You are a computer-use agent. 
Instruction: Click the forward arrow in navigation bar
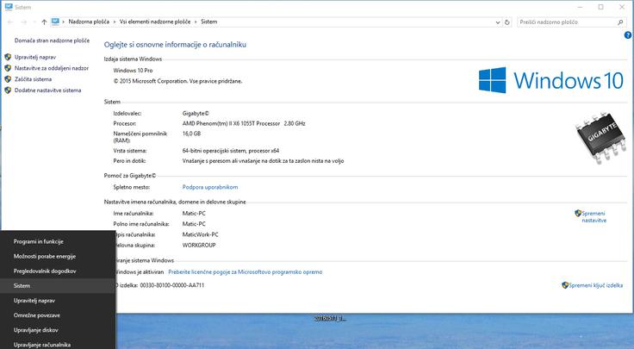point(24,22)
